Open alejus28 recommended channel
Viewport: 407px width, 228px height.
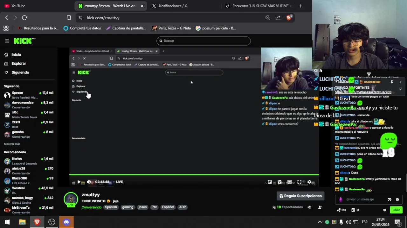point(29,171)
